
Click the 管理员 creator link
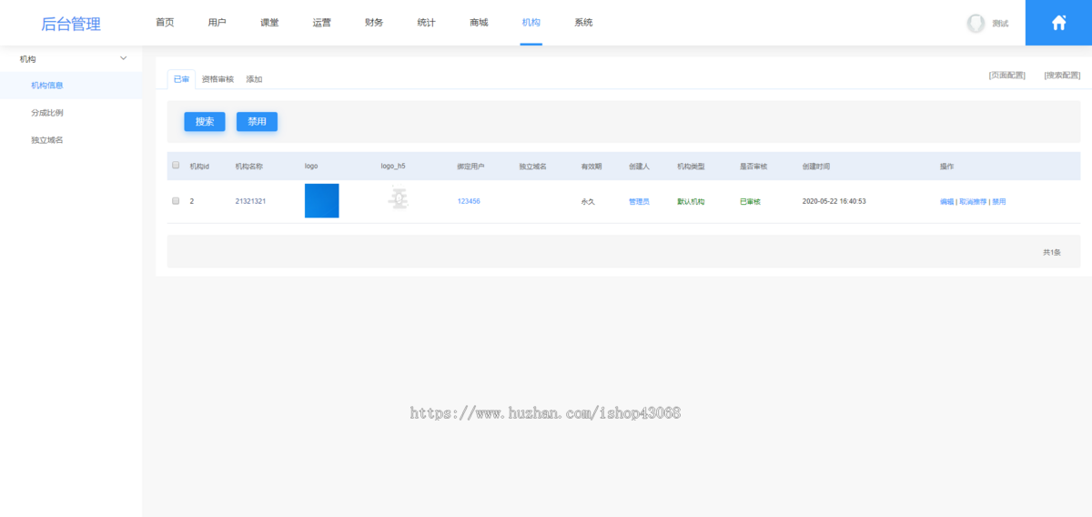click(x=639, y=201)
